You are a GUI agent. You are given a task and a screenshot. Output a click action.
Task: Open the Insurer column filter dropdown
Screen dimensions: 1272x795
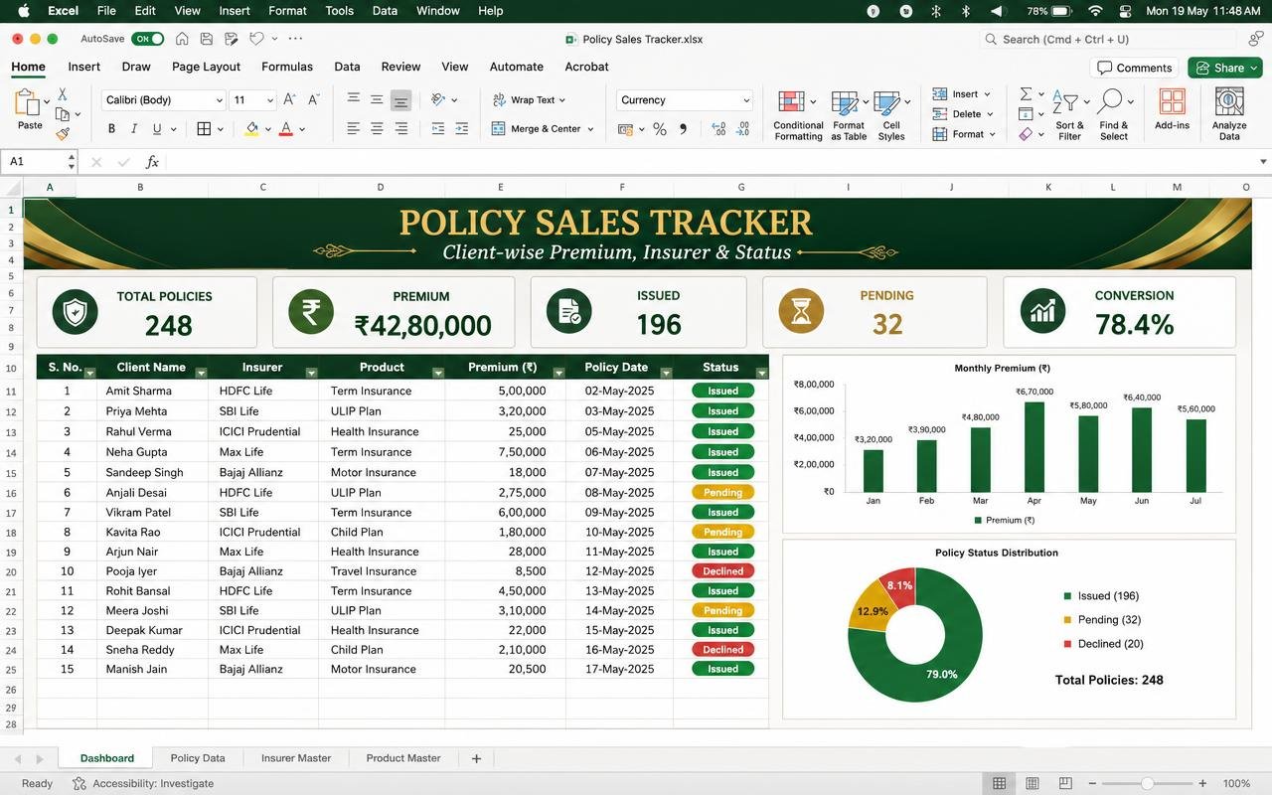(311, 373)
